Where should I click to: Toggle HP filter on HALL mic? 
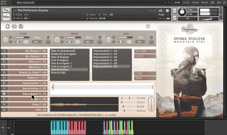(x=151, y=42)
